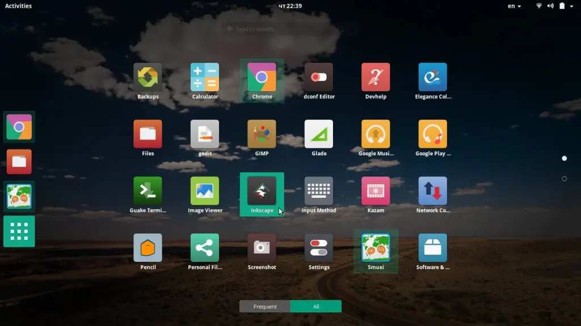Go to first app page indicator
Image resolution: width=581 pixels, height=326 pixels.
[565, 159]
